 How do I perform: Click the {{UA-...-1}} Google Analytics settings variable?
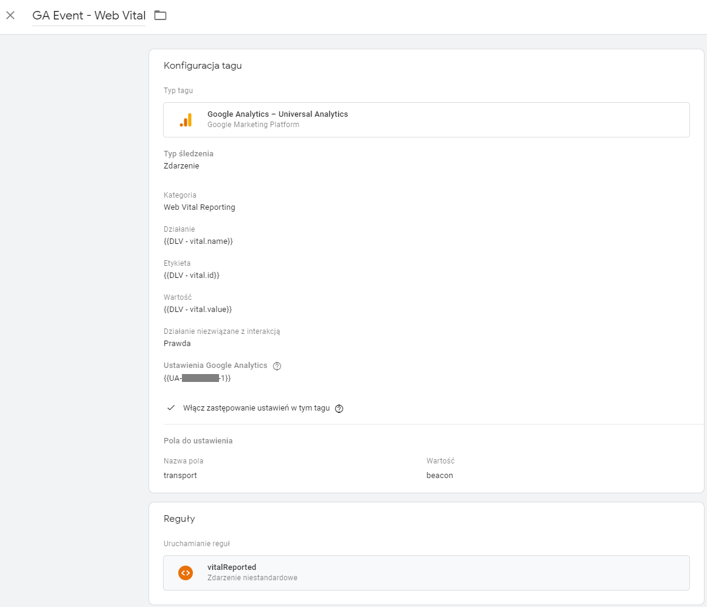click(197, 378)
